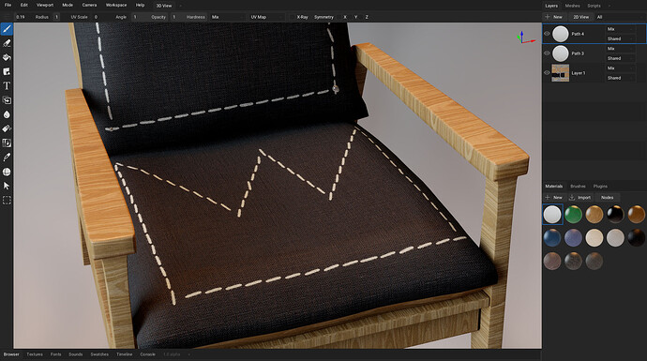The image size is (647, 361).
Task: Add a new tab after Scripts
Action: (x=609, y=6)
